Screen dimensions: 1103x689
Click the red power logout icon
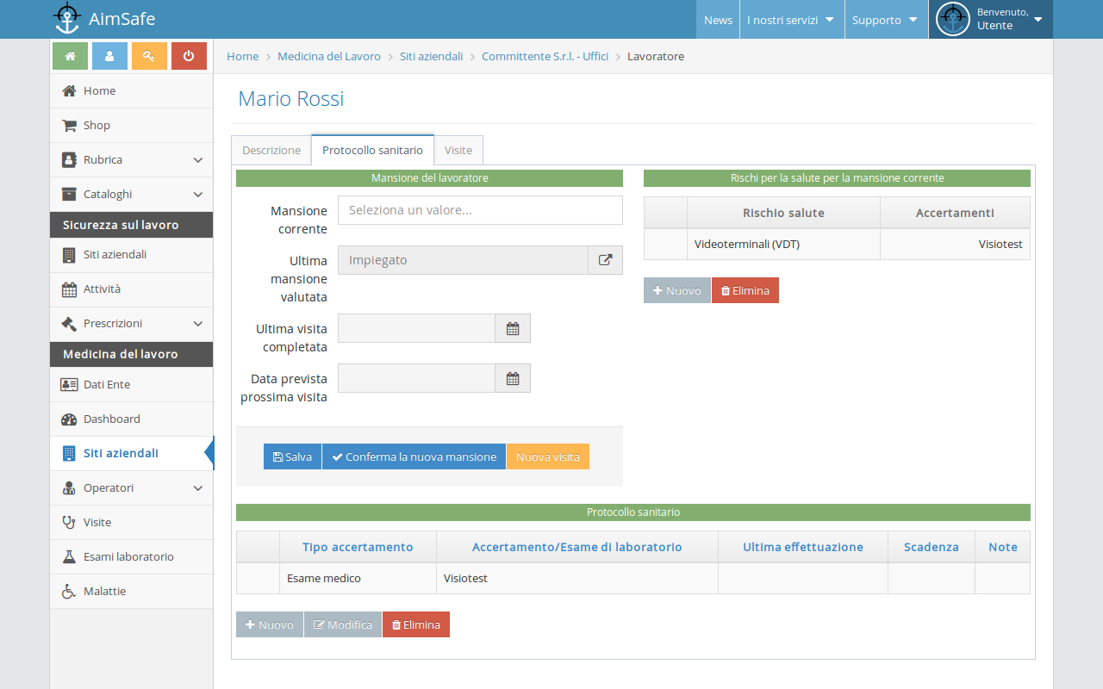189,56
